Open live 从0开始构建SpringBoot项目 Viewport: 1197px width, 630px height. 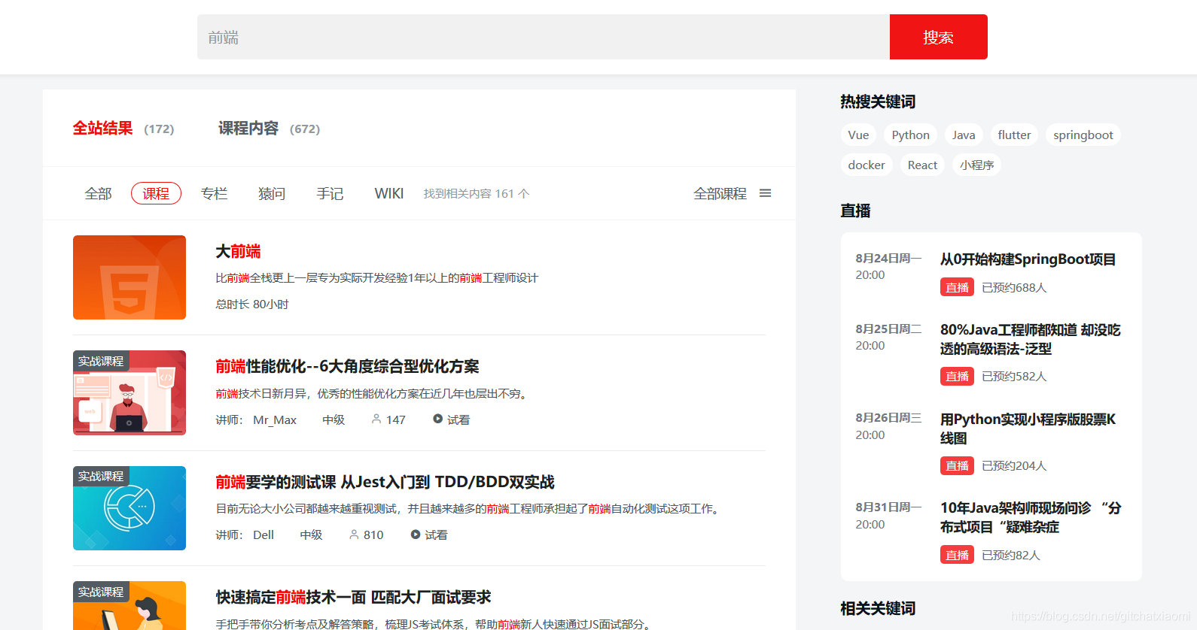point(1028,259)
